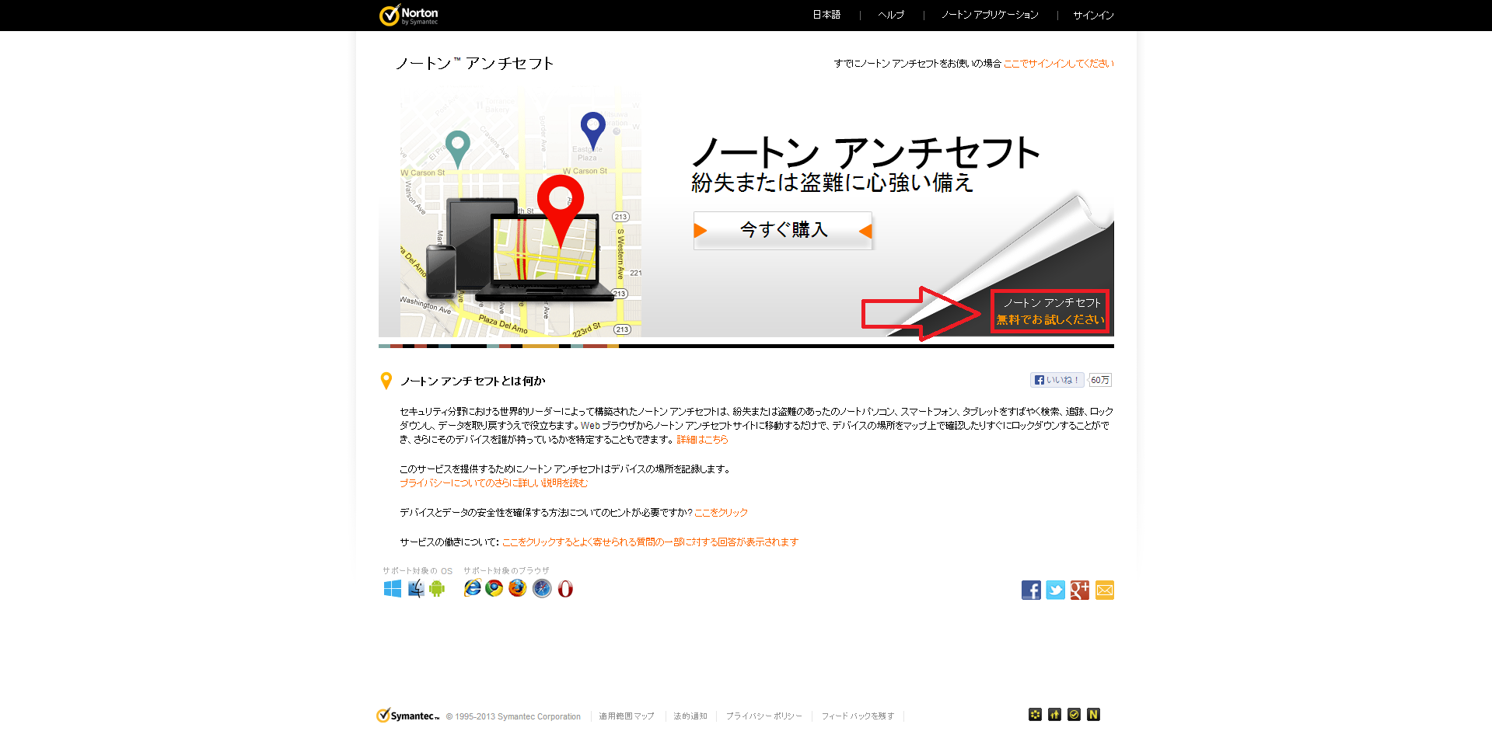Click the ノートン アンチセフトとは何か heading
The width and height of the screenshot is (1492, 742).
[x=473, y=381]
